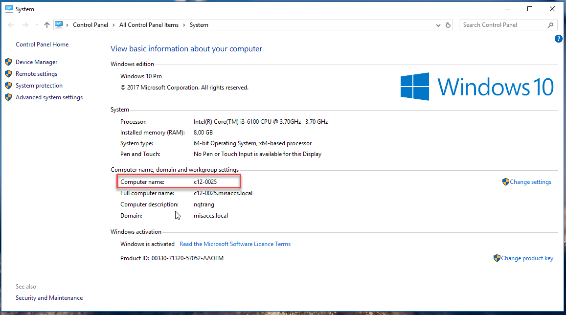Image resolution: width=566 pixels, height=315 pixels.
Task: Open the address bar history dropdown
Action: (438, 25)
